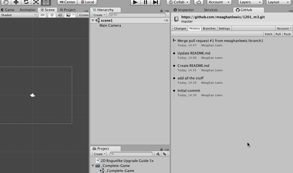293x173 pixels.
Task: Select the Rect transform tool
Action: [x=46, y=2]
